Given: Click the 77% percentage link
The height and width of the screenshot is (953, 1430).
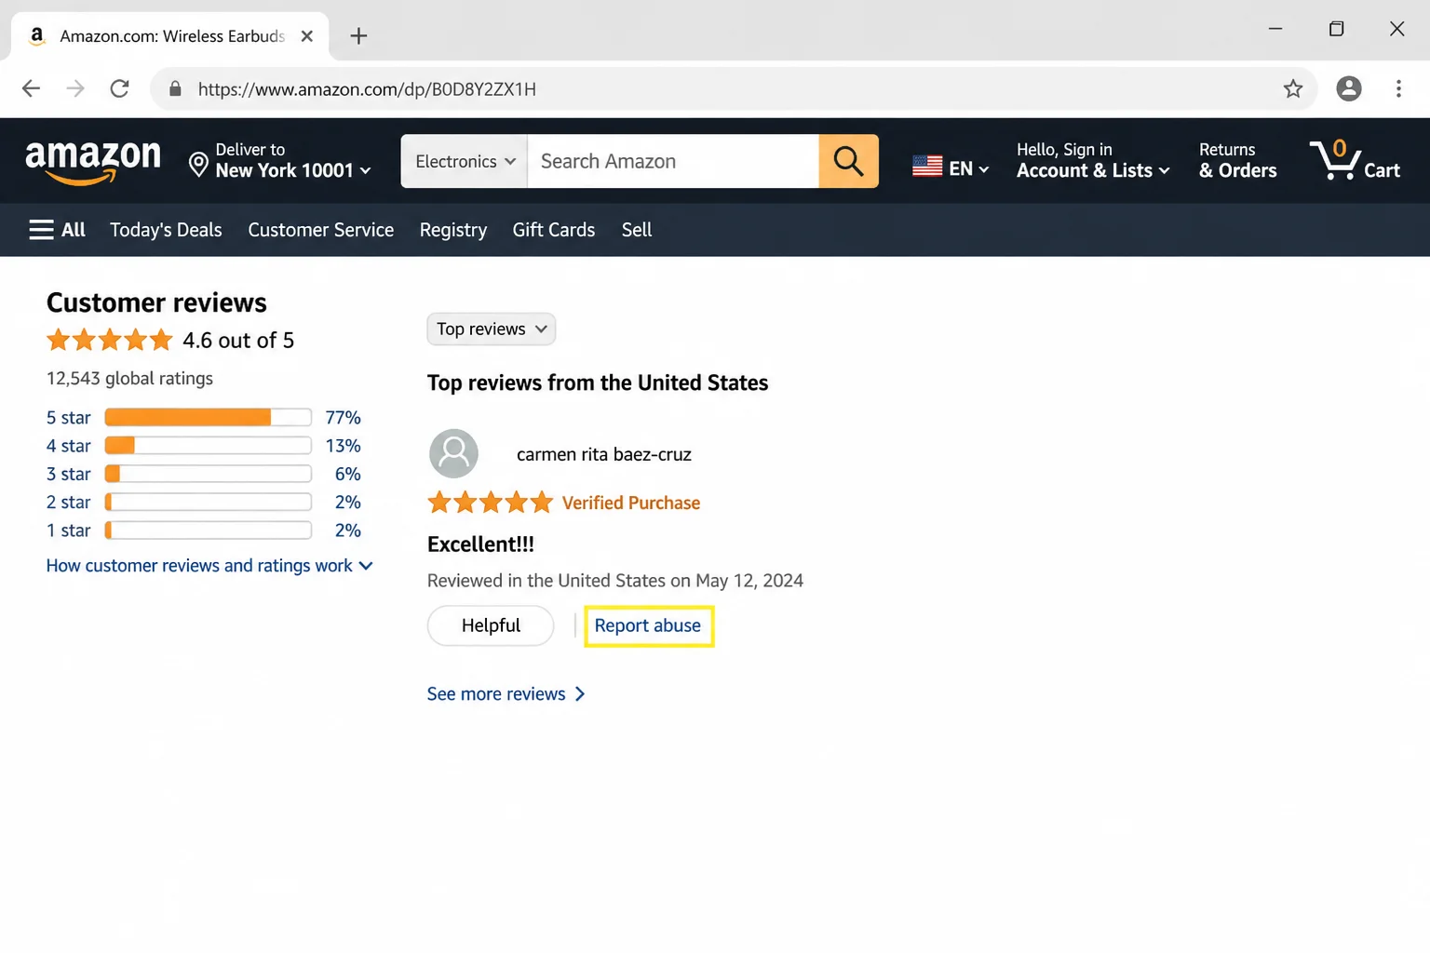Looking at the screenshot, I should point(343,418).
